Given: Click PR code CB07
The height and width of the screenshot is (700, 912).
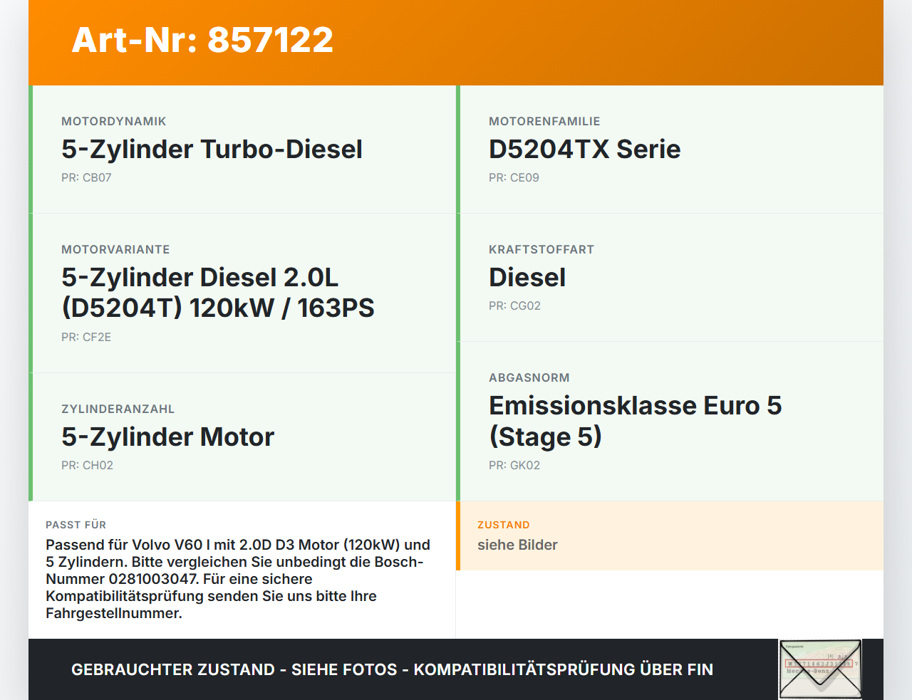Looking at the screenshot, I should click(x=86, y=178).
